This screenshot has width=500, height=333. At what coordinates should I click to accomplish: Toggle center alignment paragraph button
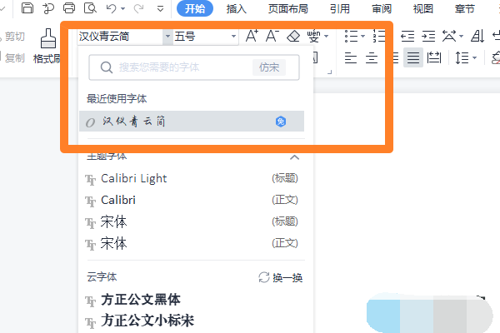(x=372, y=57)
